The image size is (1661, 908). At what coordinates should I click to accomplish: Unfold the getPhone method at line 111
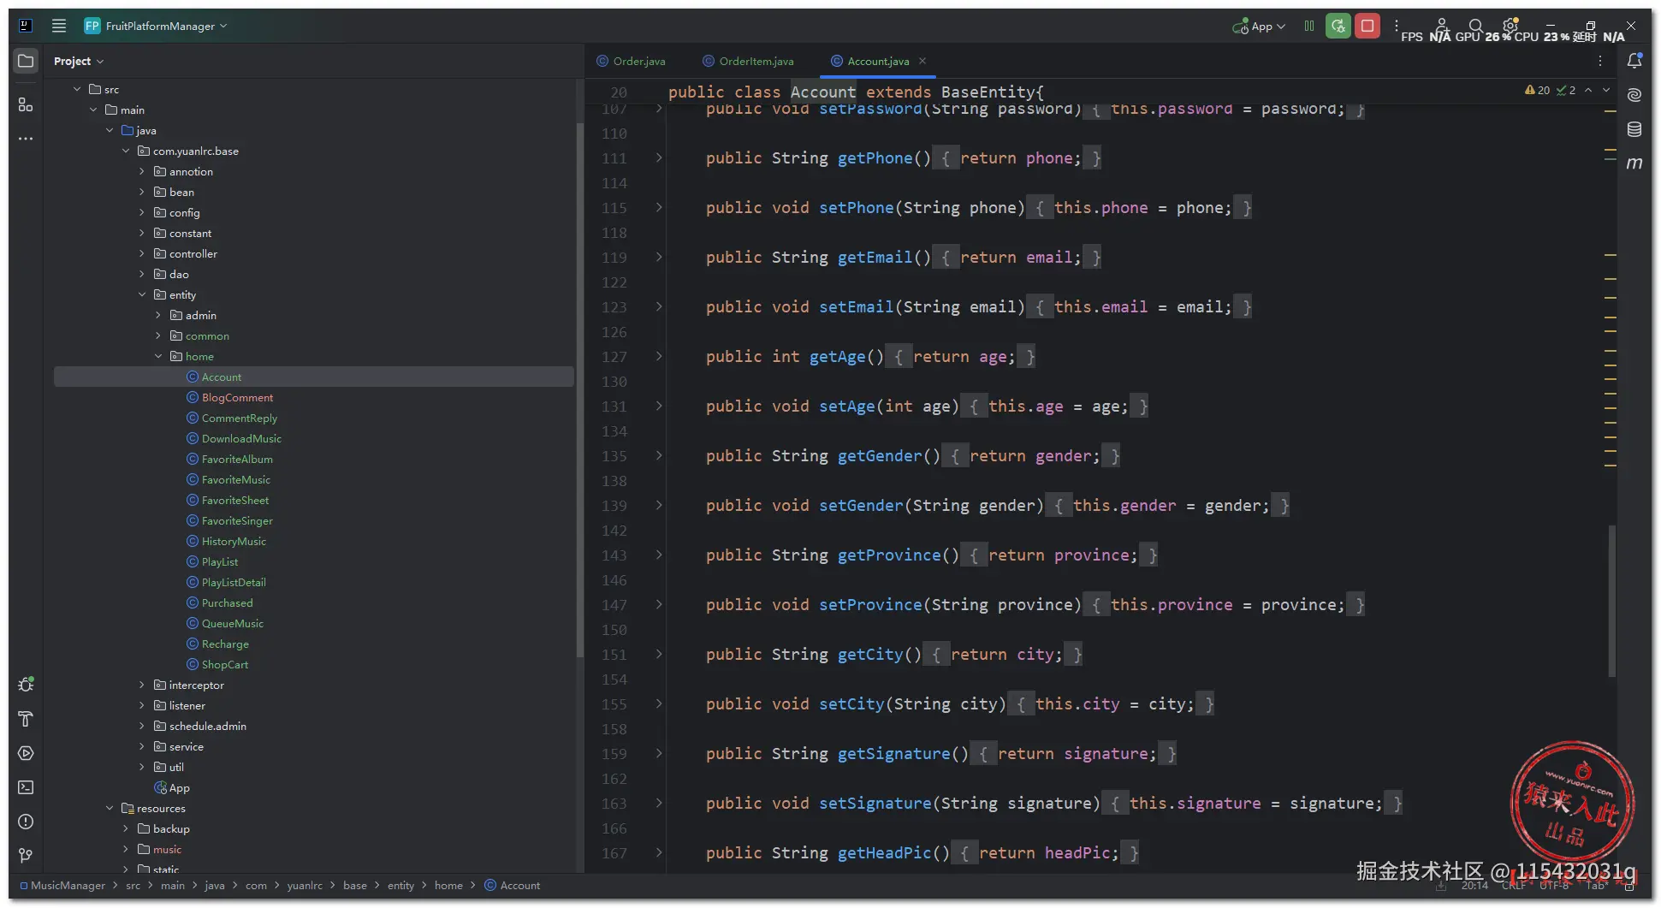click(x=659, y=157)
